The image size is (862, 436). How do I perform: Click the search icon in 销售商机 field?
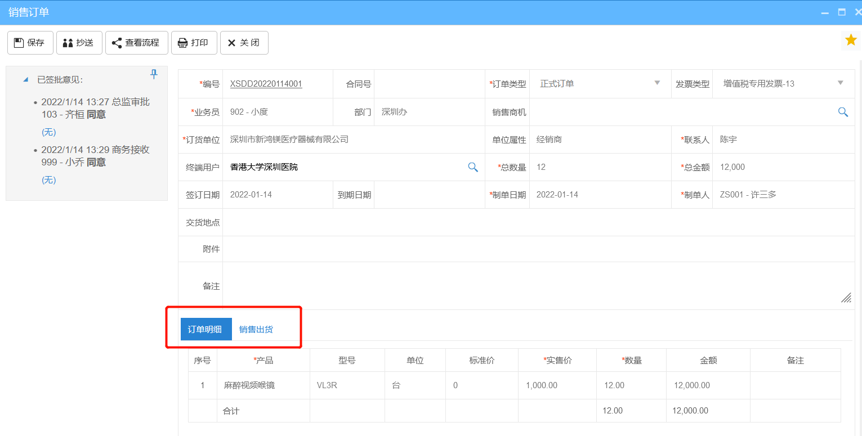843,112
